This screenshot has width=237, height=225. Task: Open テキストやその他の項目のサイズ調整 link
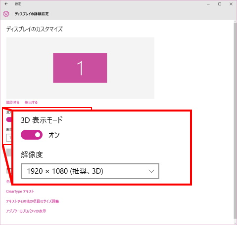[33, 201]
